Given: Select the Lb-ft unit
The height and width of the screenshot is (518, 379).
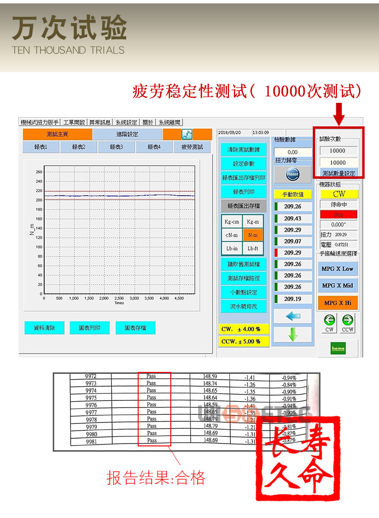Looking at the screenshot, I should click(253, 248).
